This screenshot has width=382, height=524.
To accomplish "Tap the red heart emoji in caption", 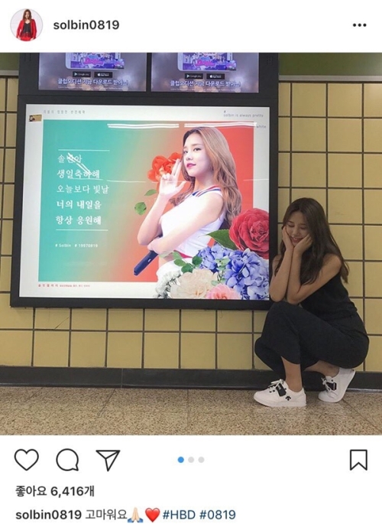I will tap(153, 515).
